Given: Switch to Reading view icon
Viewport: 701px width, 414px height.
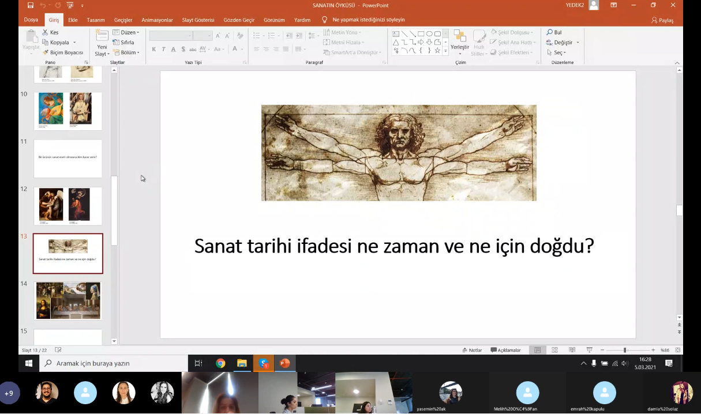Looking at the screenshot, I should click(x=572, y=350).
